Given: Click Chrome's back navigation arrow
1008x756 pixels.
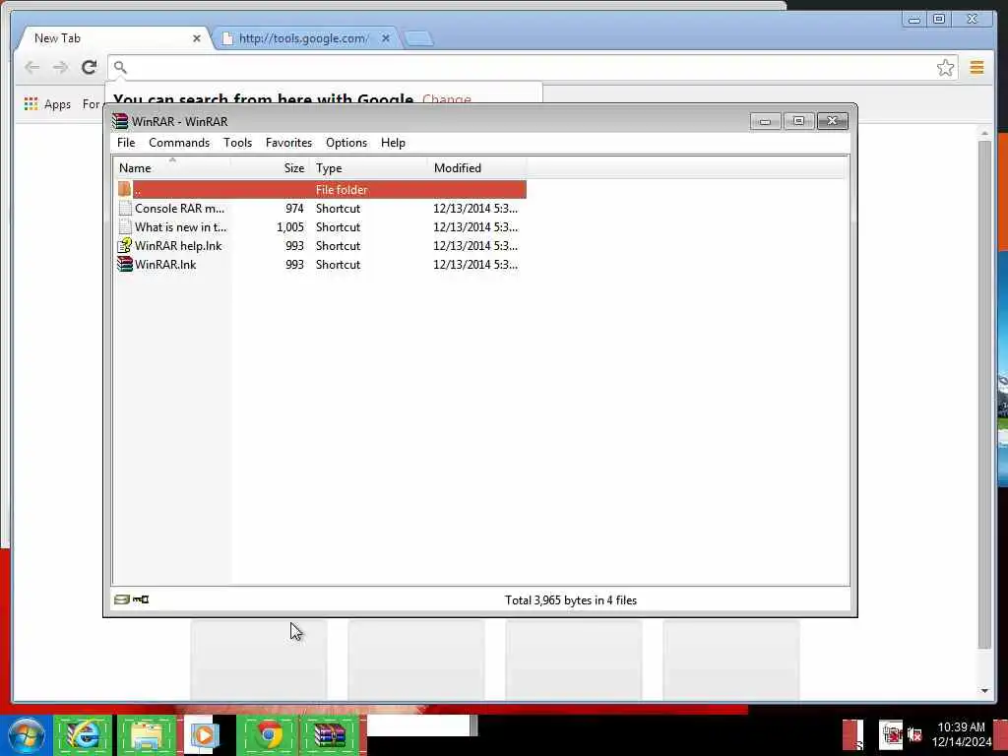Looking at the screenshot, I should pos(31,67).
